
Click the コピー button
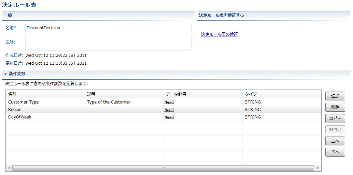335,118
